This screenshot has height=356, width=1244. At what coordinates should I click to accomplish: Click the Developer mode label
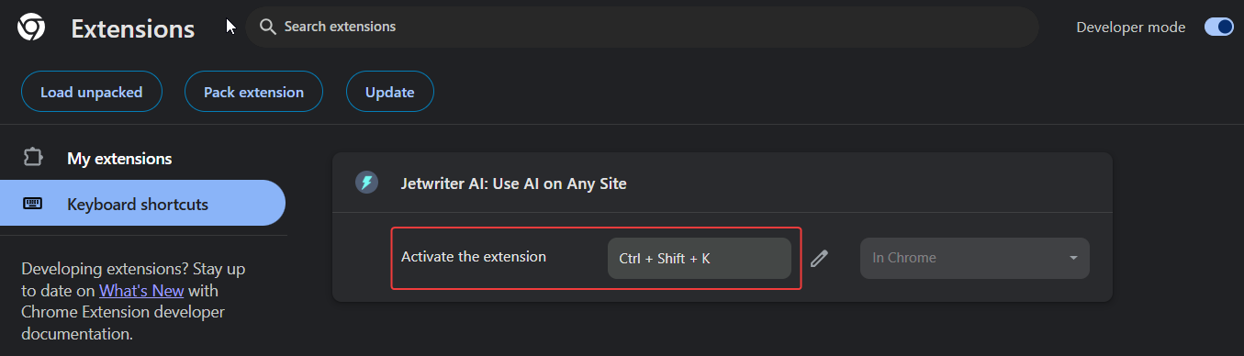tap(1131, 28)
